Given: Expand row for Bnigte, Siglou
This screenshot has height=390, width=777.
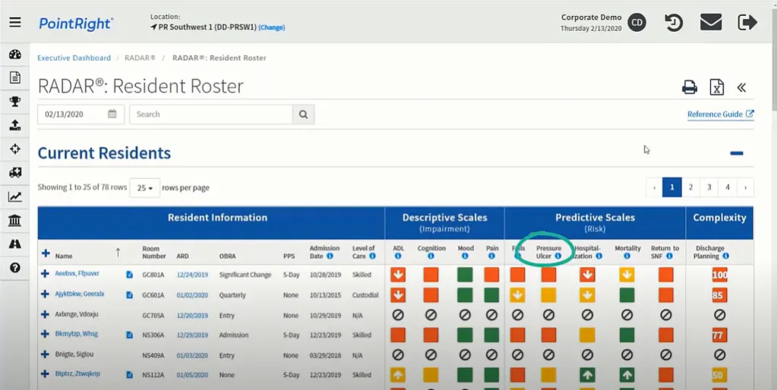Looking at the screenshot, I should tap(45, 354).
